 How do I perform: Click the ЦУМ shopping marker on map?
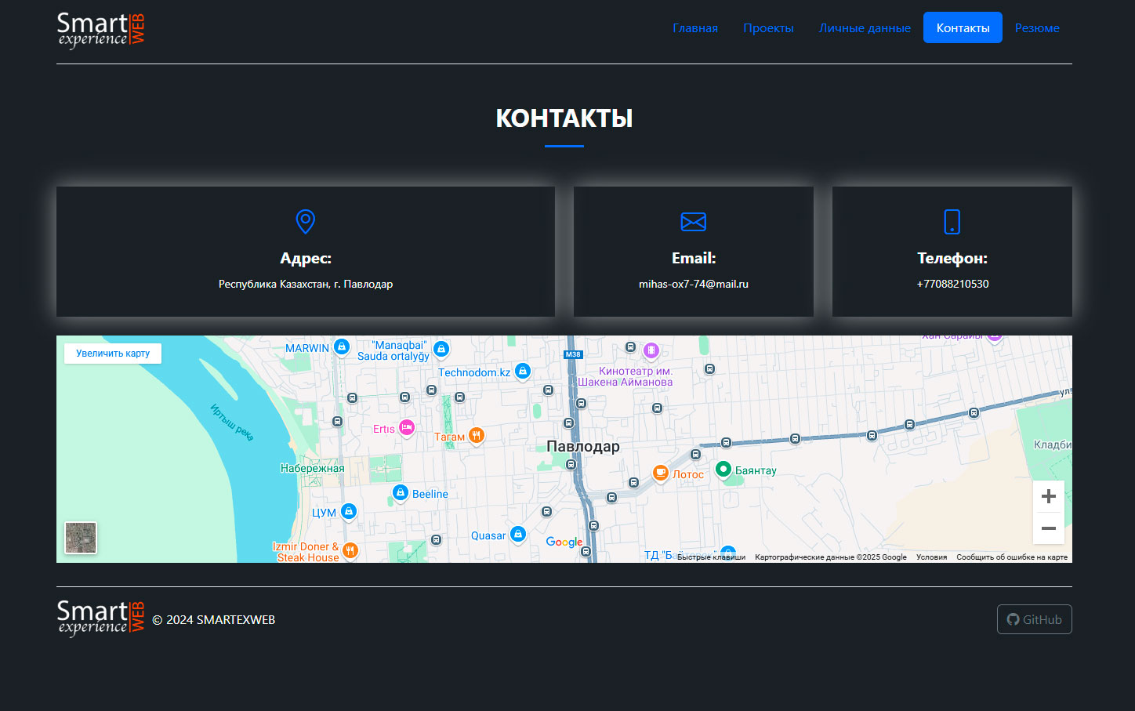pos(349,511)
